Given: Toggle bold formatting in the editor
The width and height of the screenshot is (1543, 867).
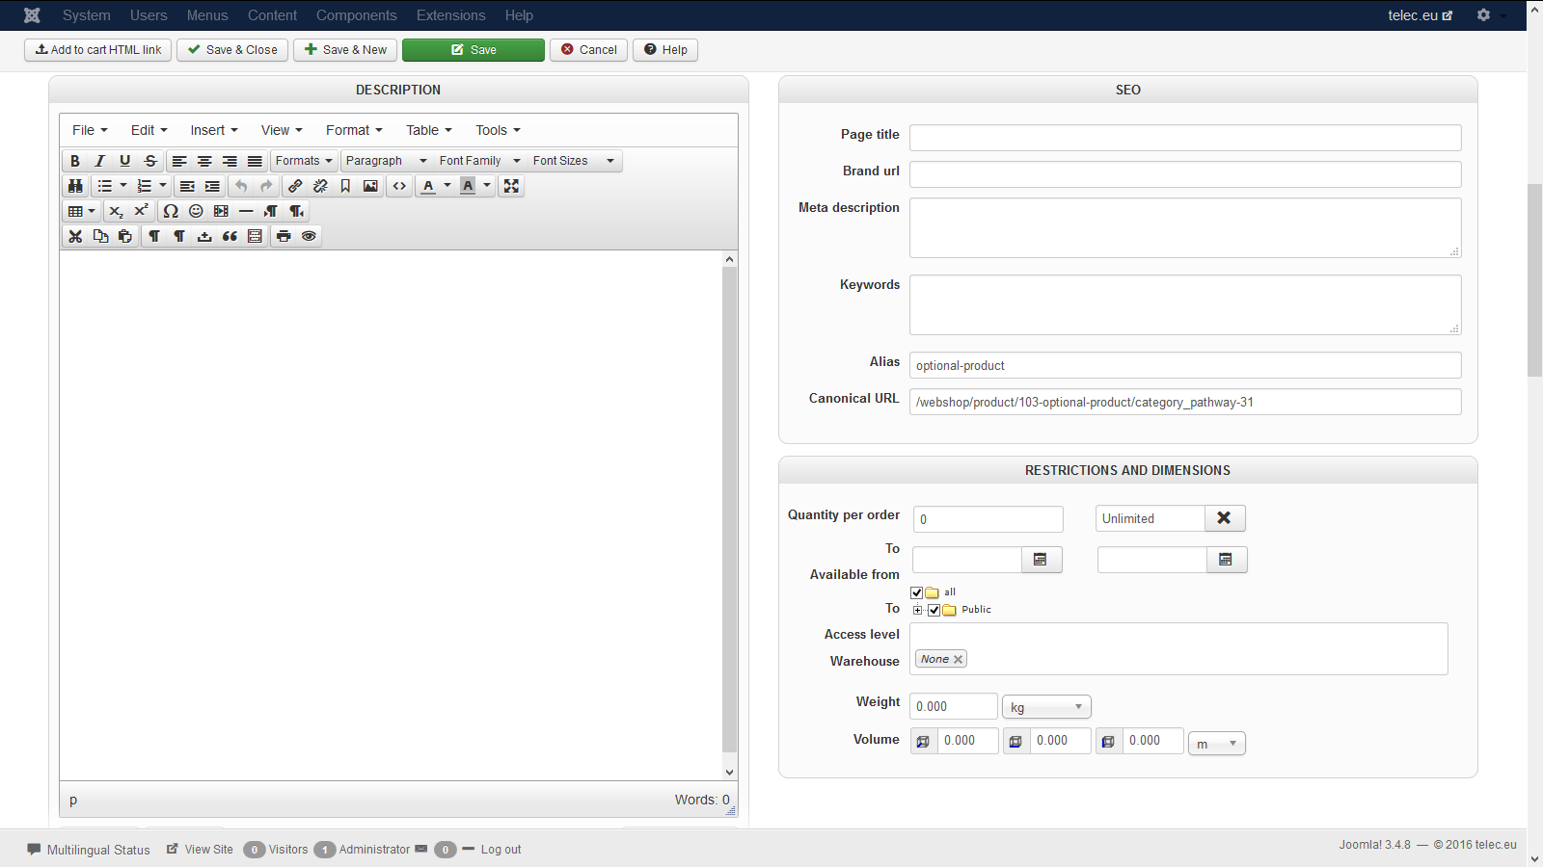Looking at the screenshot, I should point(75,161).
